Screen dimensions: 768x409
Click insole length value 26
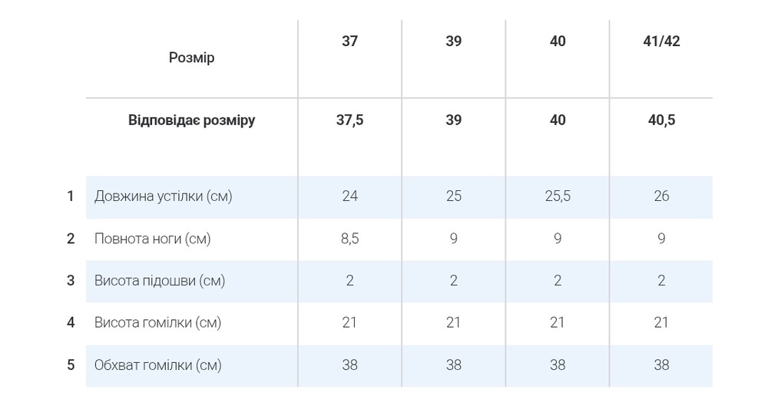(661, 196)
